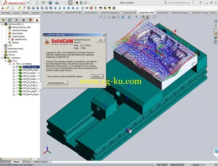218x166 pixels.
Task: Collapse the Setup tree node
Action: (6, 61)
